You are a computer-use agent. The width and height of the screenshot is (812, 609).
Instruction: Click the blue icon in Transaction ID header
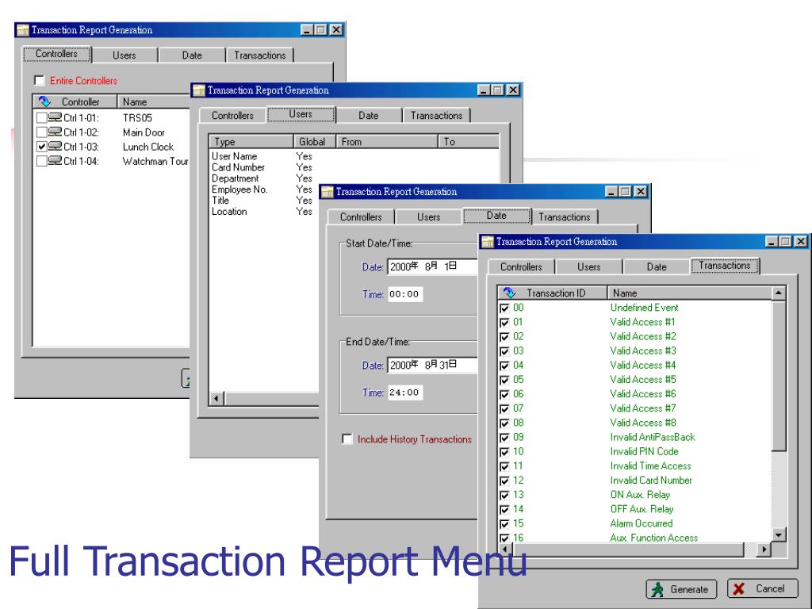[x=509, y=293]
